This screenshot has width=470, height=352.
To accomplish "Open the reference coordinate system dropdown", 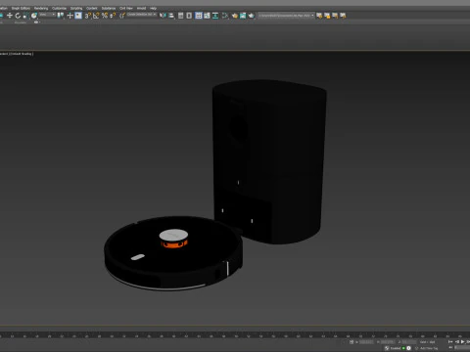I will (47, 15).
